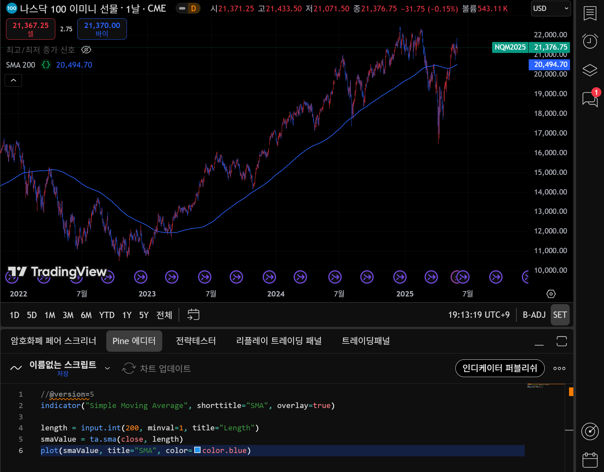Open the calendar icon in right sidebar
The image size is (604, 472).
[590, 460]
